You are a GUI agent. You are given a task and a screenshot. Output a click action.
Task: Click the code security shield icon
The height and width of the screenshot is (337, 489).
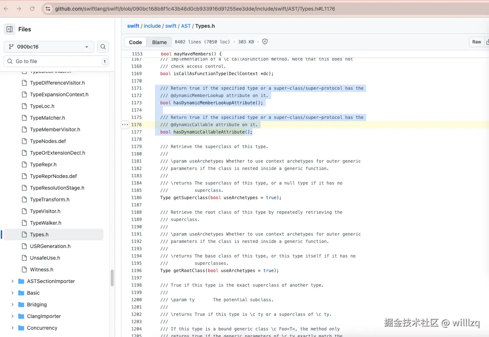[265, 42]
